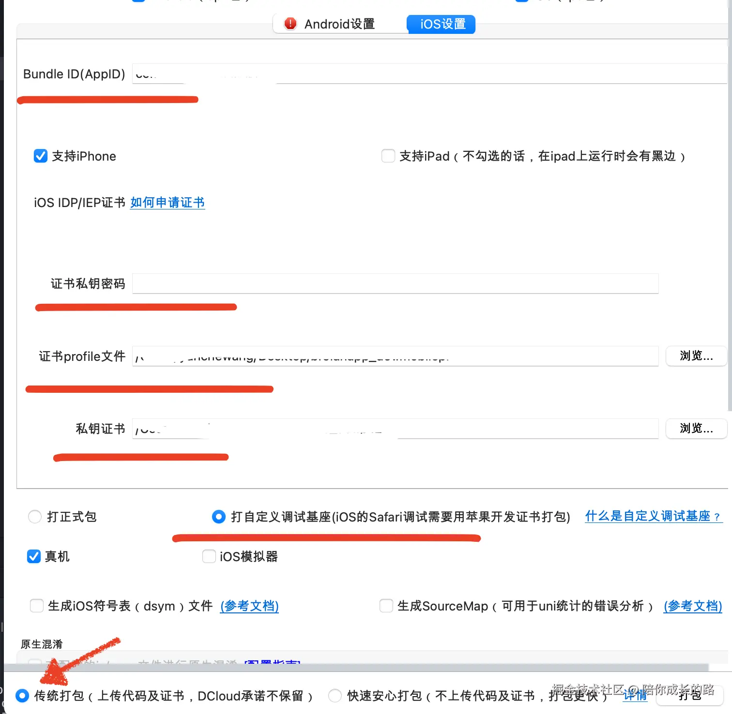Viewport: 732px width, 714px height.
Task: Enable the 生成SourceMap option
Action: pyautogui.click(x=386, y=606)
